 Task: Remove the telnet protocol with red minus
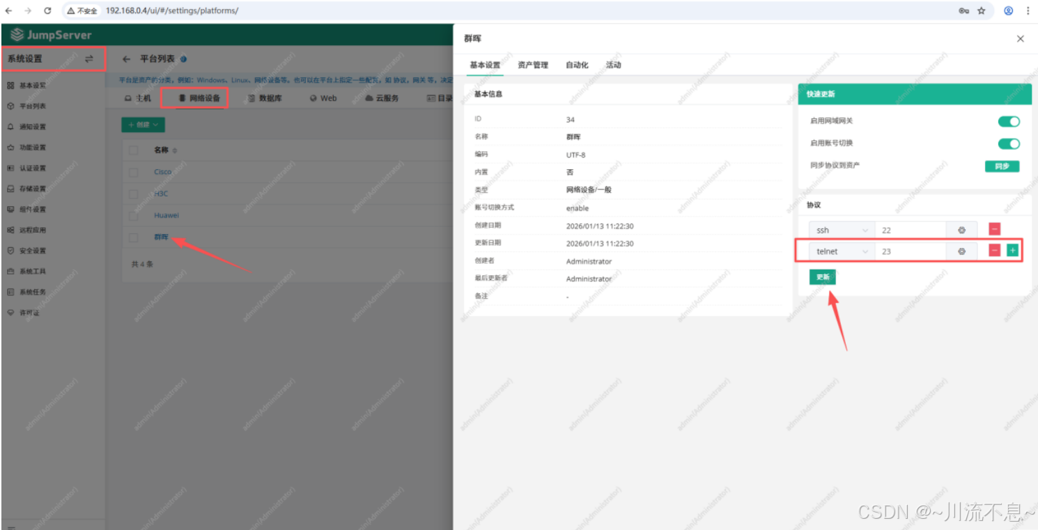tap(995, 250)
